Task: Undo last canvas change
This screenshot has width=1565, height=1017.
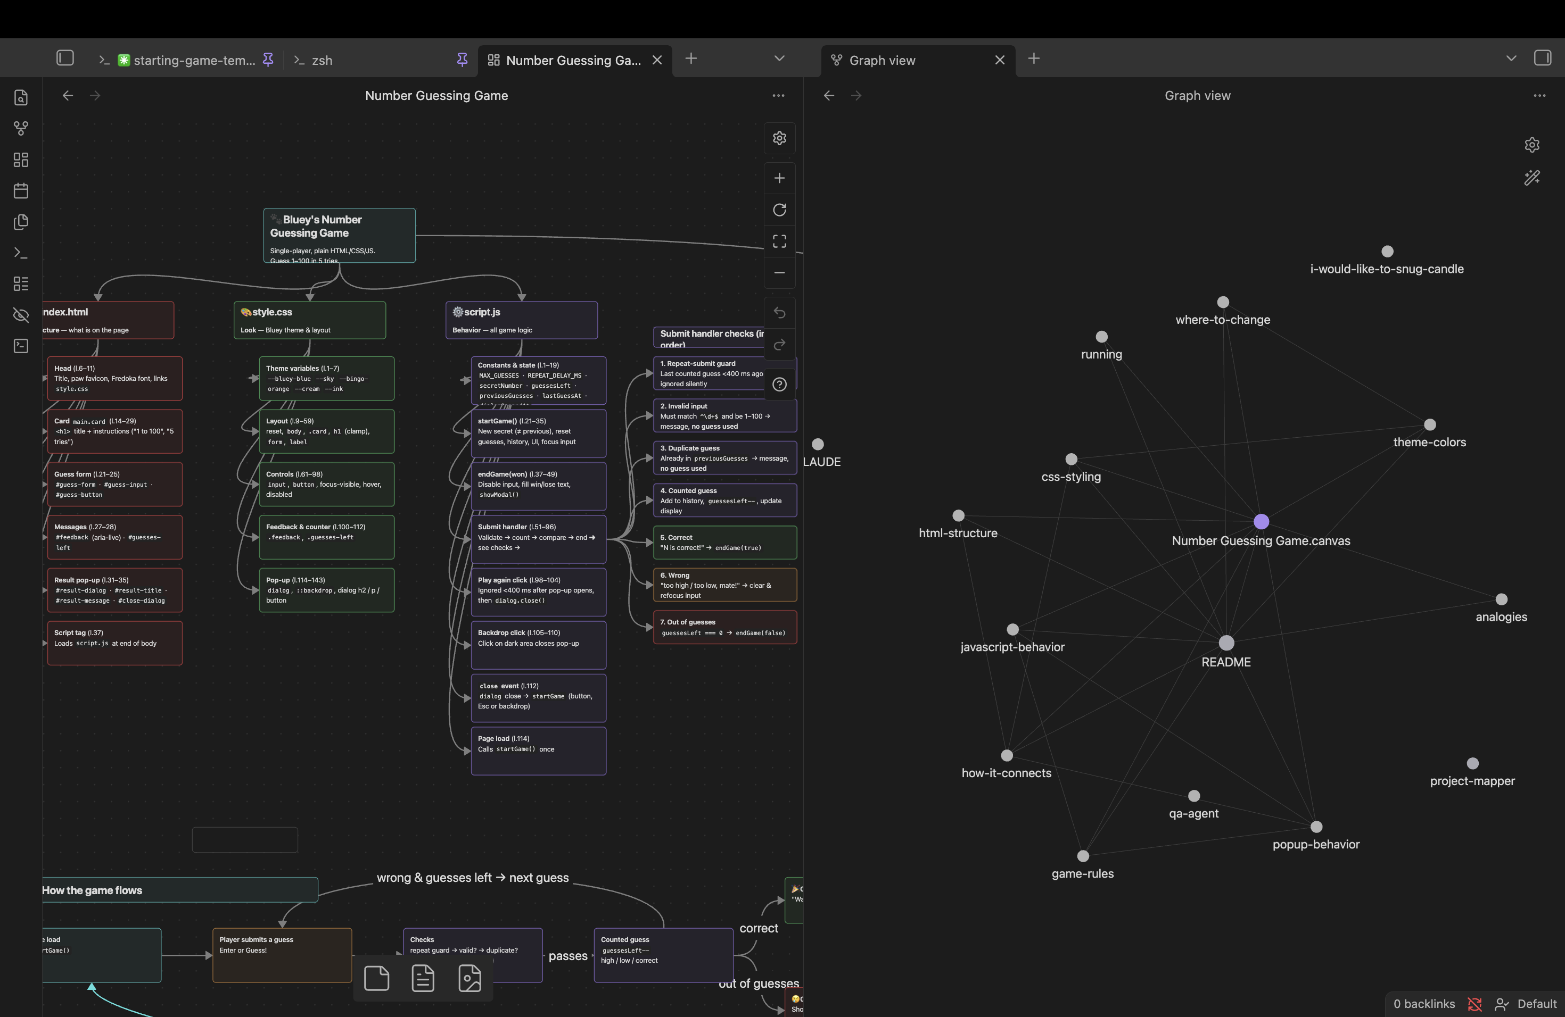Action: tap(779, 313)
